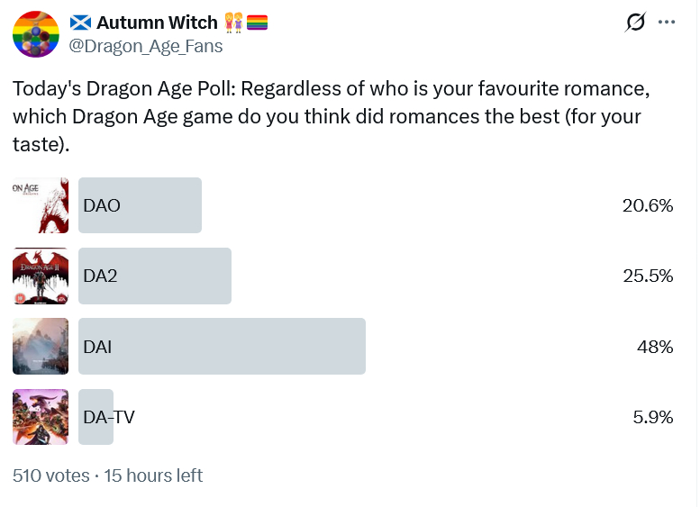Screen dimensions: 700x507
Task: Click the Dragon Age poll question text
Action: (330, 117)
